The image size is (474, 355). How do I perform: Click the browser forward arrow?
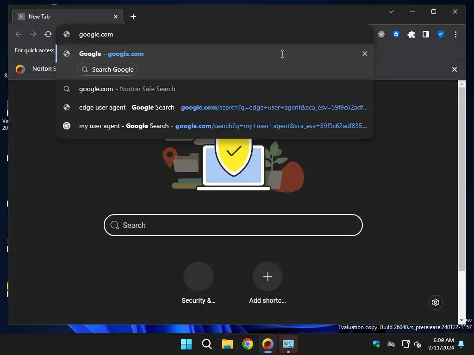(33, 34)
